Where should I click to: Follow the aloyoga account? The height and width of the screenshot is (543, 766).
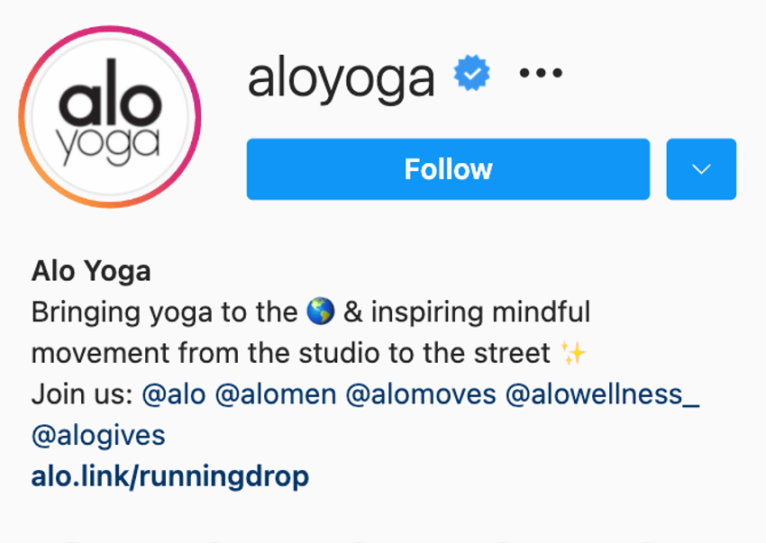tap(448, 169)
